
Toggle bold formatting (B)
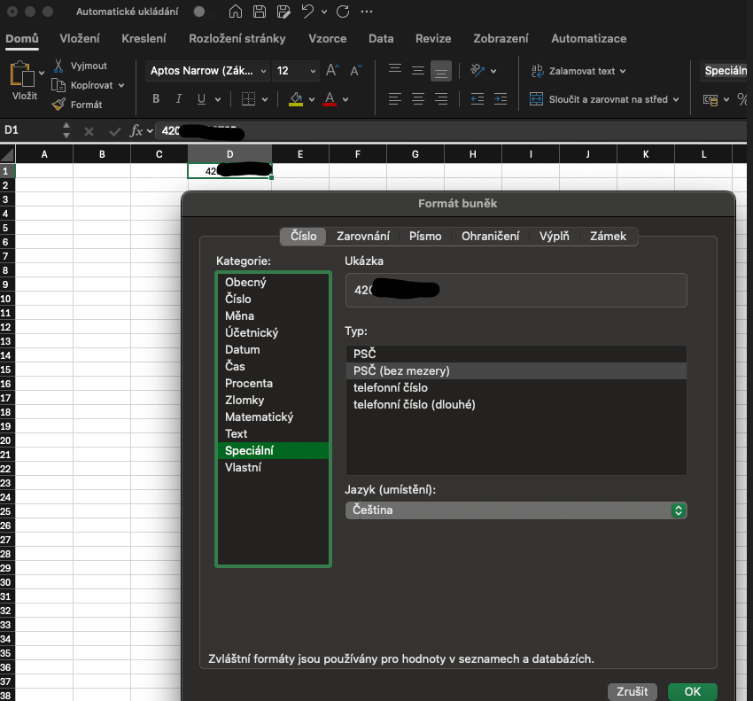click(x=155, y=99)
